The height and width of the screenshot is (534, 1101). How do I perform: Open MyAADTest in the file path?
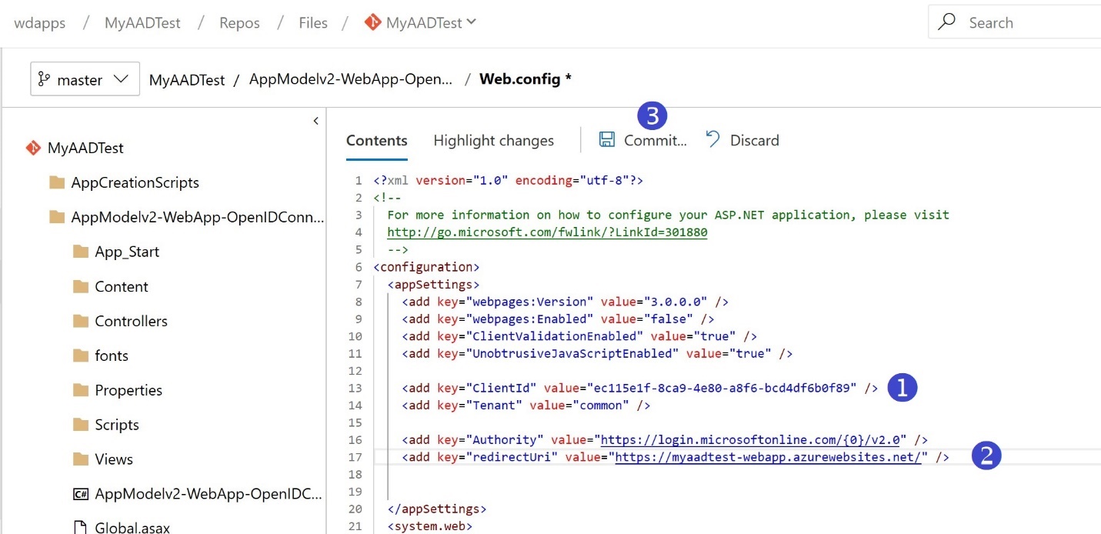187,79
